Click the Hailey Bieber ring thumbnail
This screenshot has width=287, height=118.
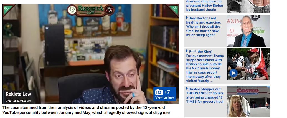pyautogui.click(x=248, y=7)
